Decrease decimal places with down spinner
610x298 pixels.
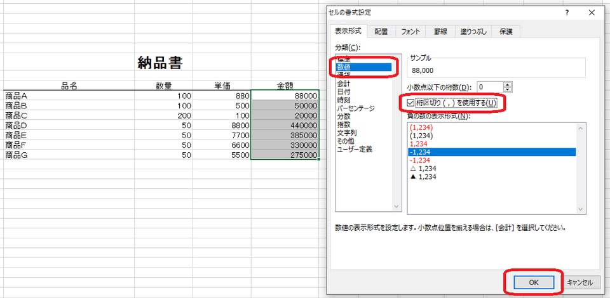pyautogui.click(x=508, y=90)
